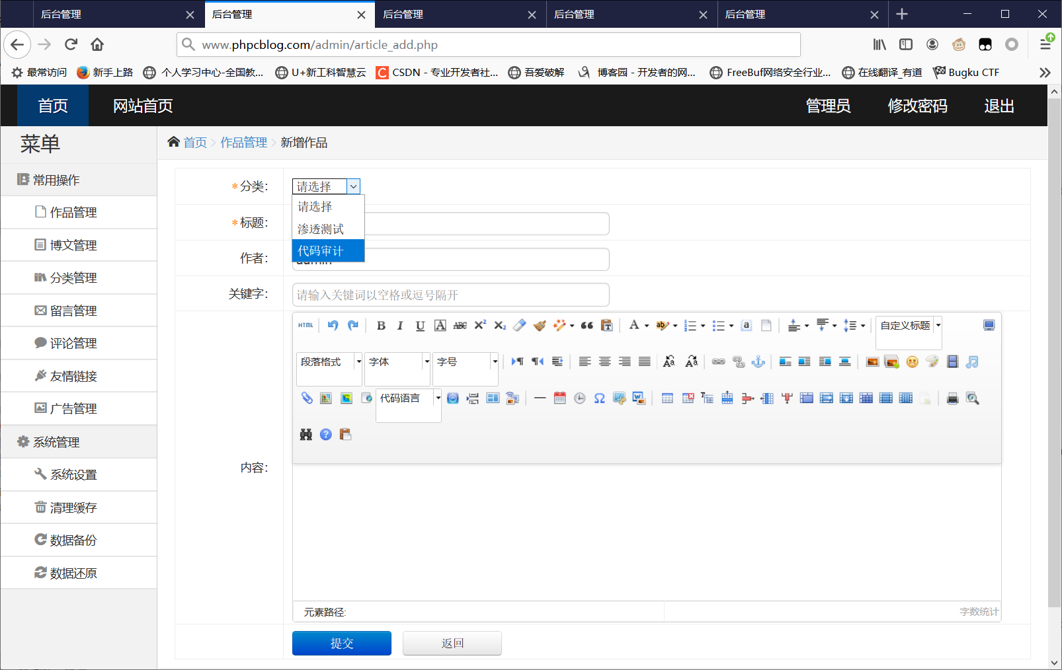Click the insert table grid icon
Image resolution: width=1062 pixels, height=670 pixels.
pyautogui.click(x=668, y=398)
